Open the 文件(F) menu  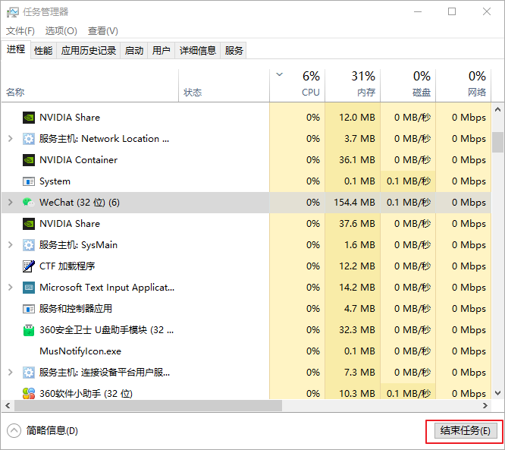[x=20, y=31]
